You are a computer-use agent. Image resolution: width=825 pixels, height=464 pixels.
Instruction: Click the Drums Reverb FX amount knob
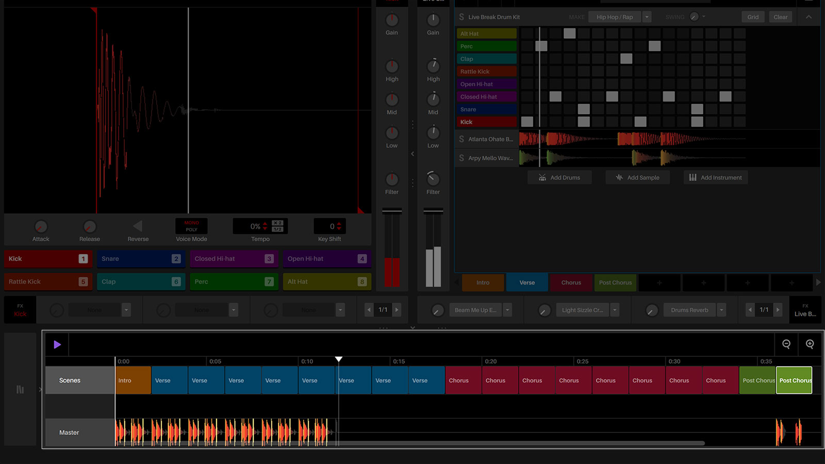click(x=652, y=310)
